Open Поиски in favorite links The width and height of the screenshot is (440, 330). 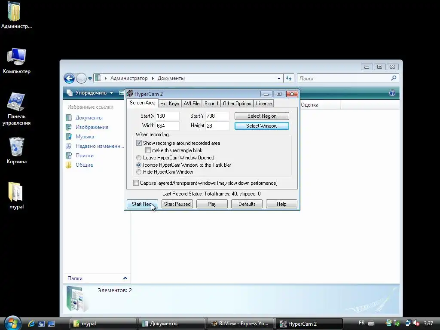coord(85,156)
